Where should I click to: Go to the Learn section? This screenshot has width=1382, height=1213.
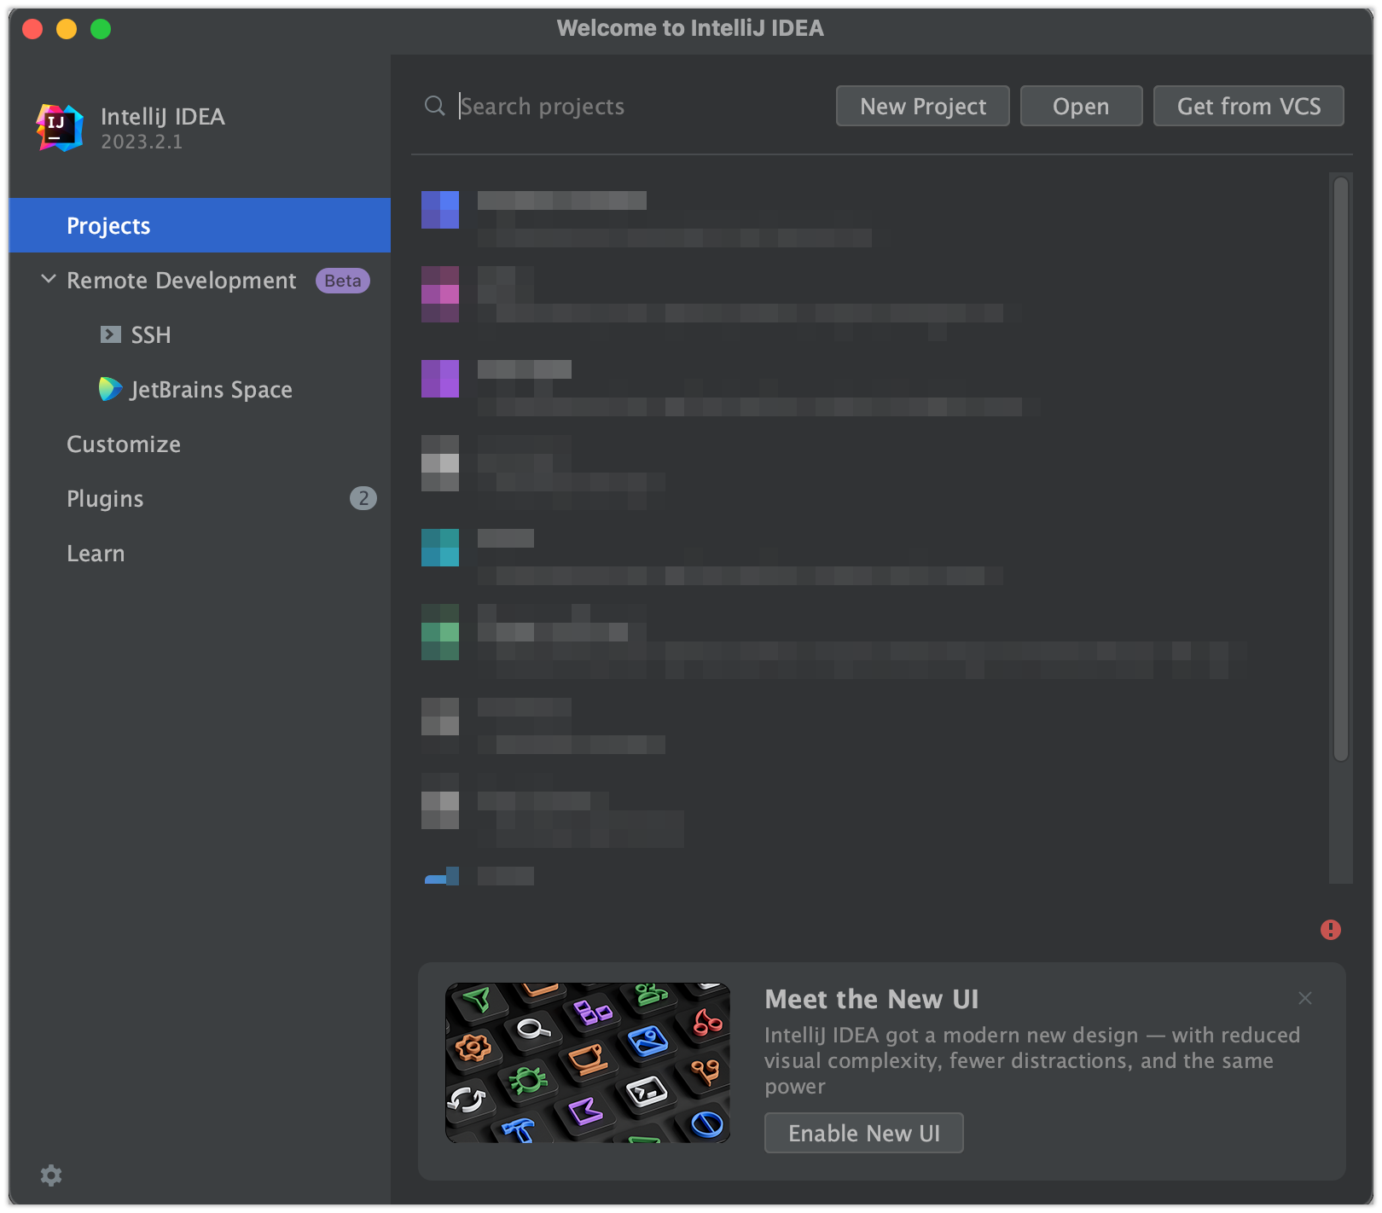point(96,553)
